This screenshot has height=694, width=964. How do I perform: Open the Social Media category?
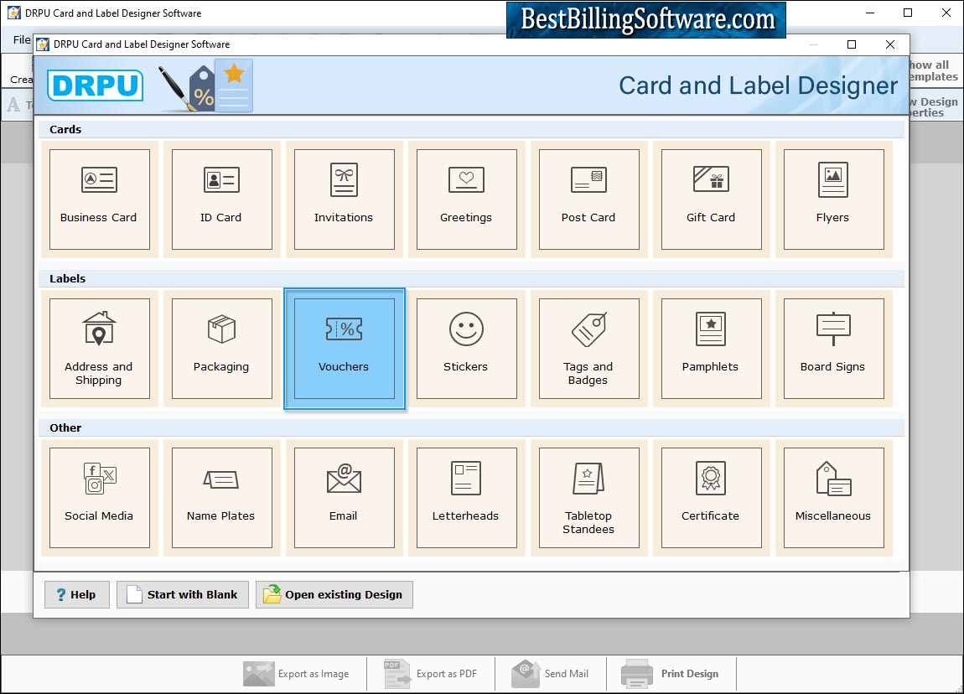100,498
